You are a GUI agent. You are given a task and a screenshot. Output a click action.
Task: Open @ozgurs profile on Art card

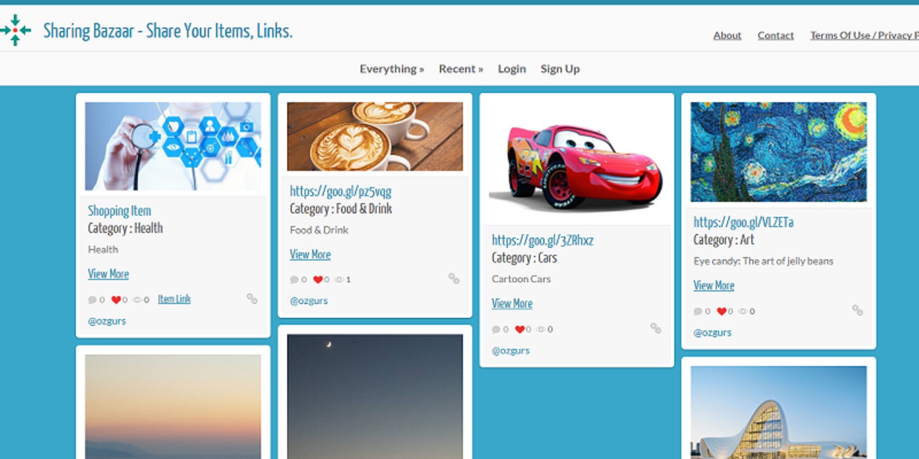(x=712, y=332)
